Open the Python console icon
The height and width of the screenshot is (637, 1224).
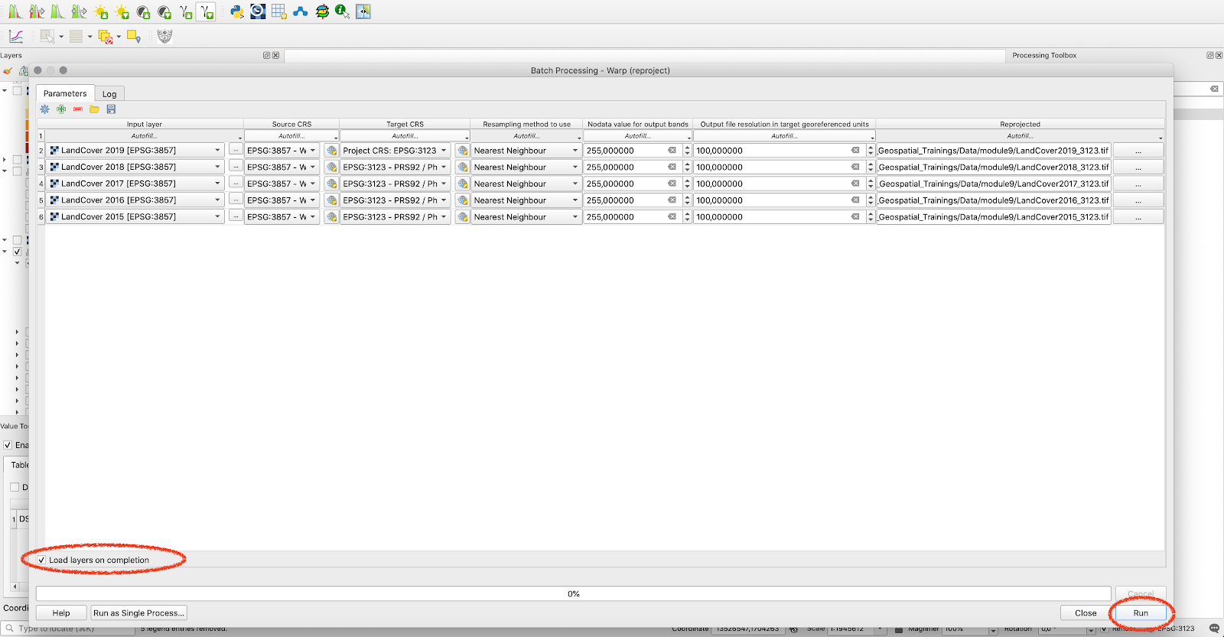(x=237, y=11)
